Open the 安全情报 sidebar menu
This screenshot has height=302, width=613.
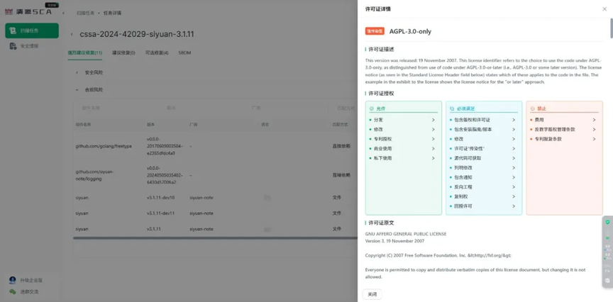click(32, 46)
